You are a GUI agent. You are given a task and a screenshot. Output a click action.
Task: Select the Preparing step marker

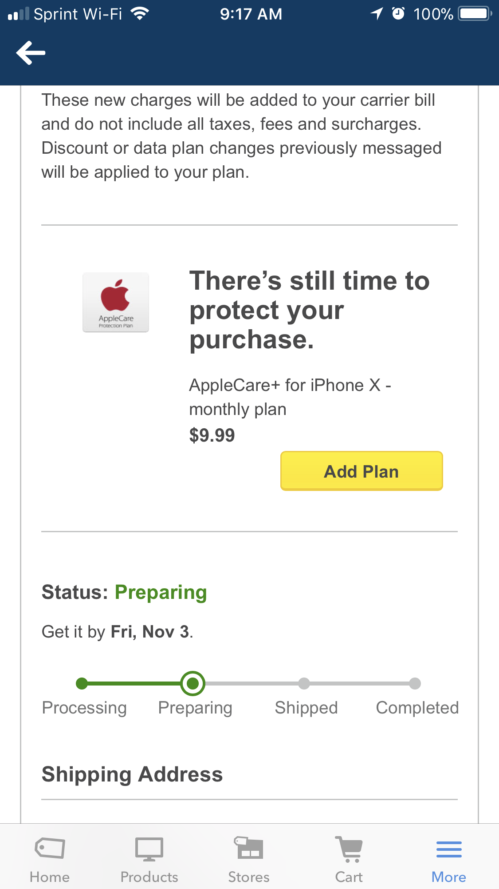pyautogui.click(x=193, y=683)
